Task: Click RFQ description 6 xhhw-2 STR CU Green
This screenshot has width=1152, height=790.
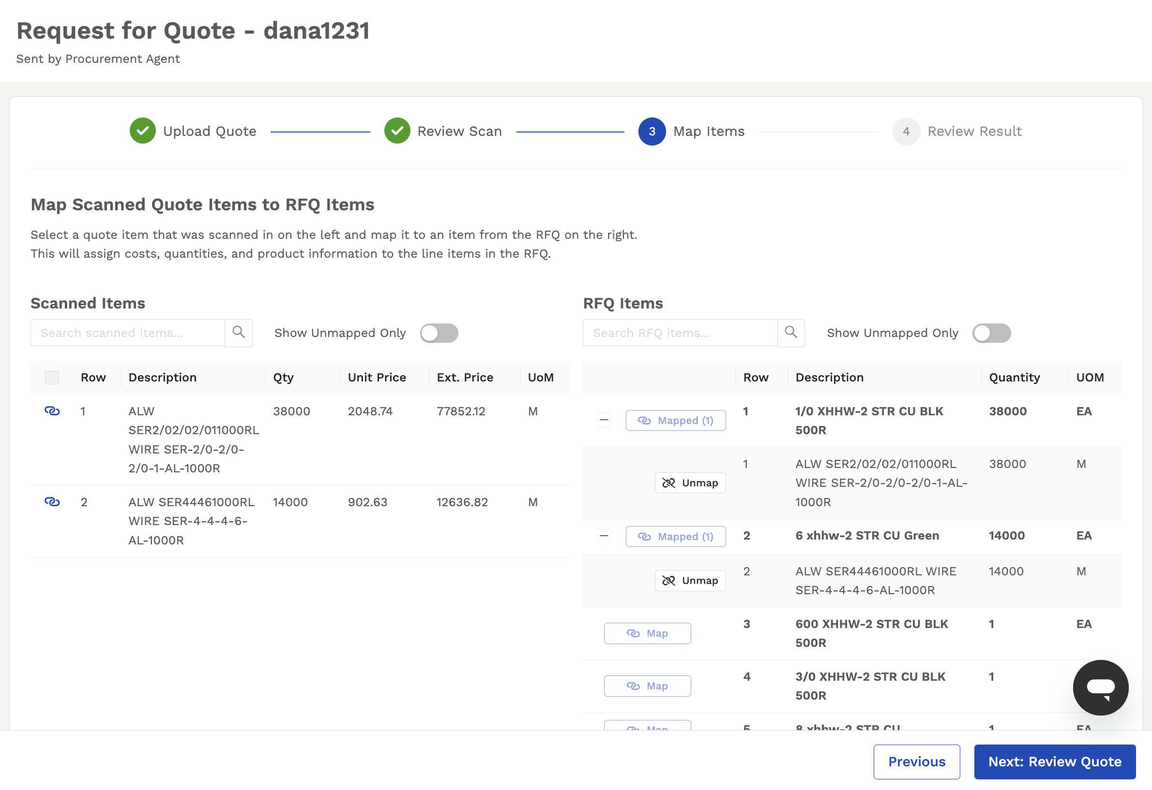Action: click(867, 536)
